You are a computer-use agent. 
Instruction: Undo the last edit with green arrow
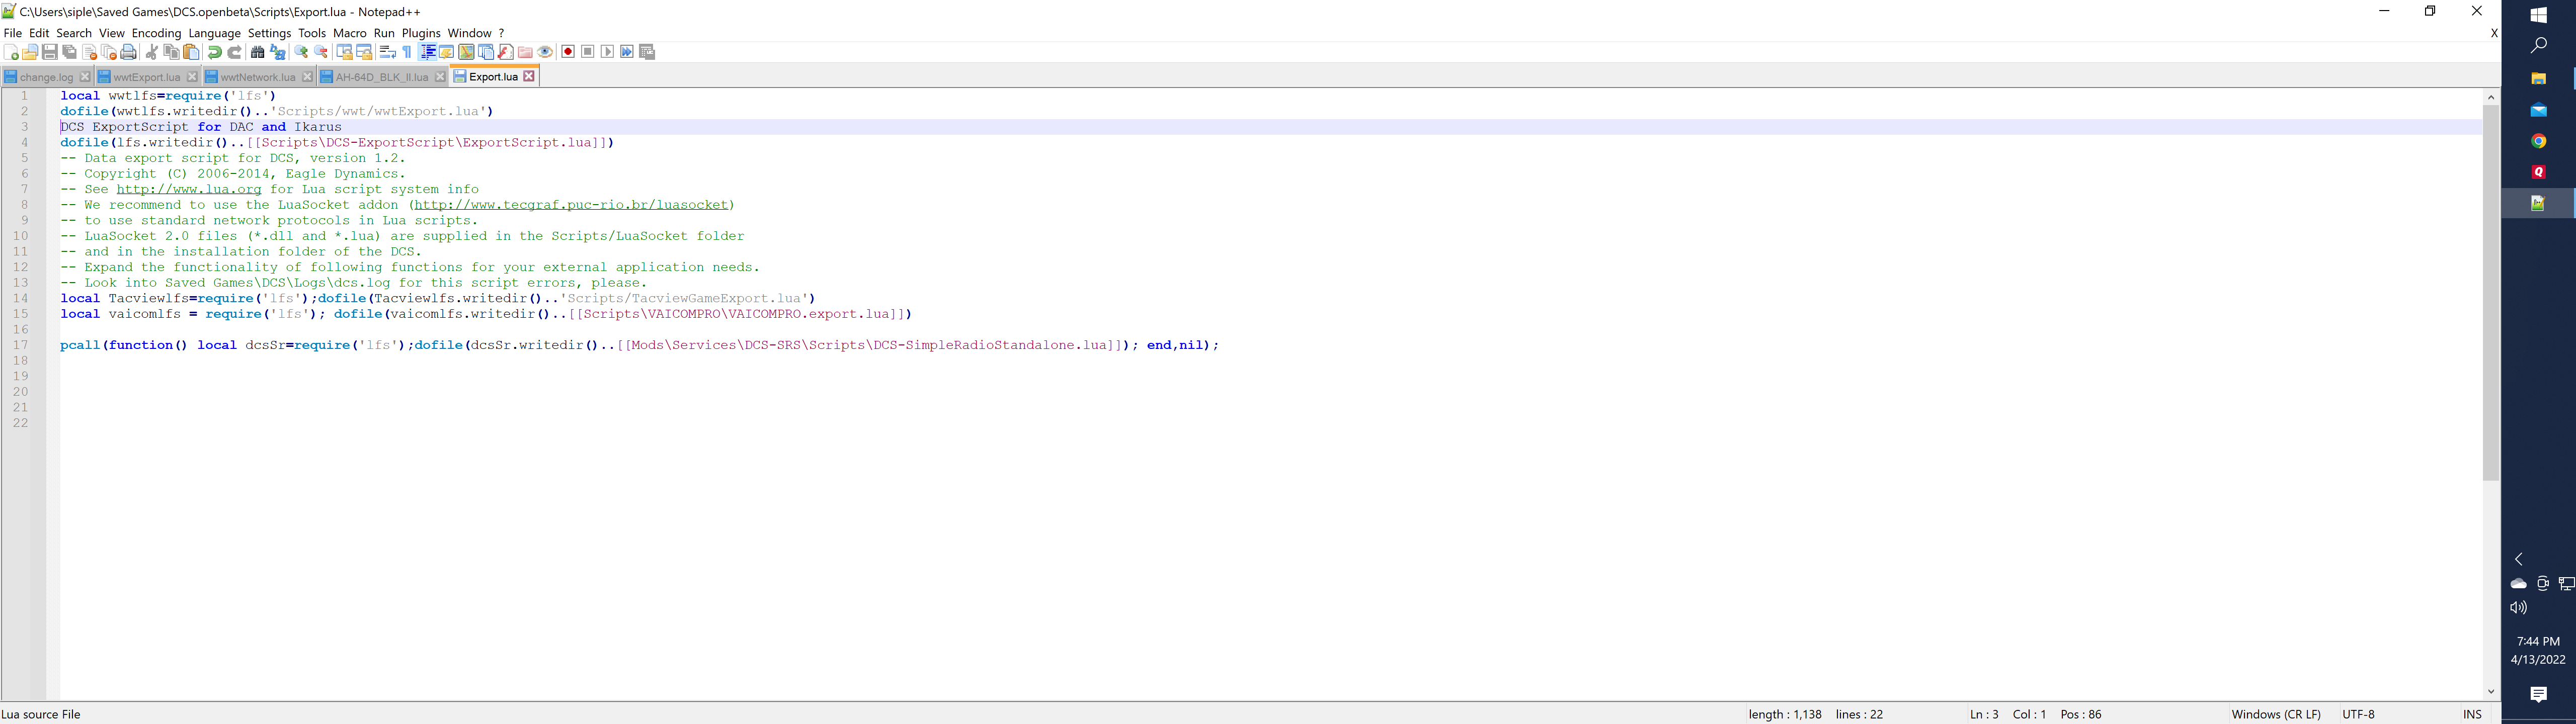(x=215, y=52)
